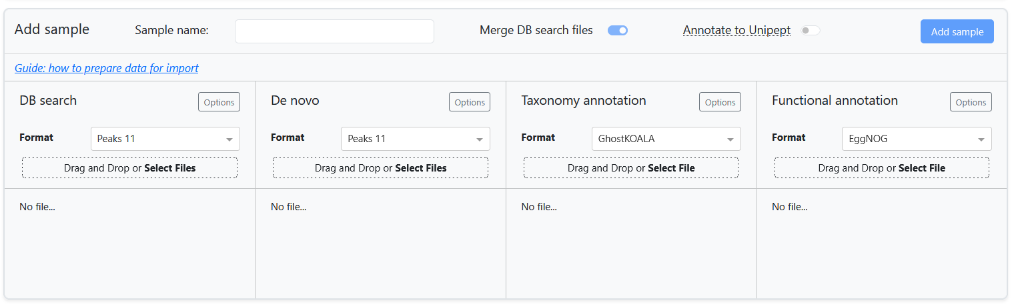The width and height of the screenshot is (1014, 305).
Task: Open DB search Options
Action: [x=219, y=102]
